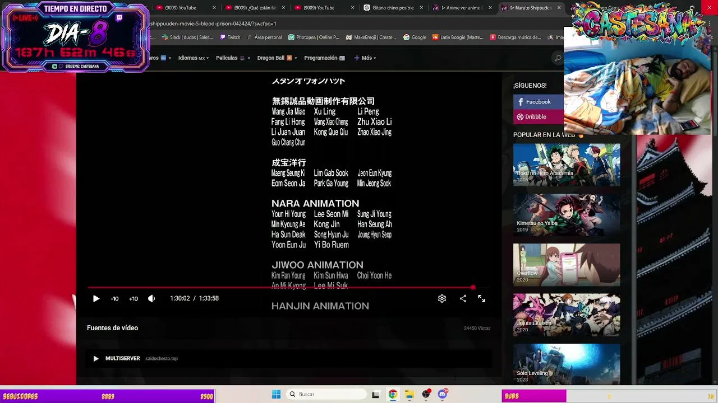Image resolution: width=718 pixels, height=403 pixels.
Task: Click the red played portion of the progress bar
Action: (x=279, y=288)
